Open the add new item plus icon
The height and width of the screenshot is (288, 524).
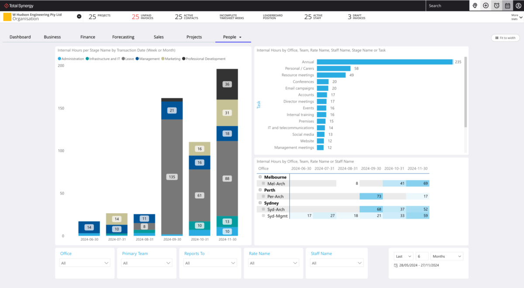[486, 6]
